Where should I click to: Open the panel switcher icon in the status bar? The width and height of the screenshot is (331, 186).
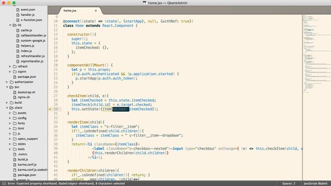tap(4, 183)
